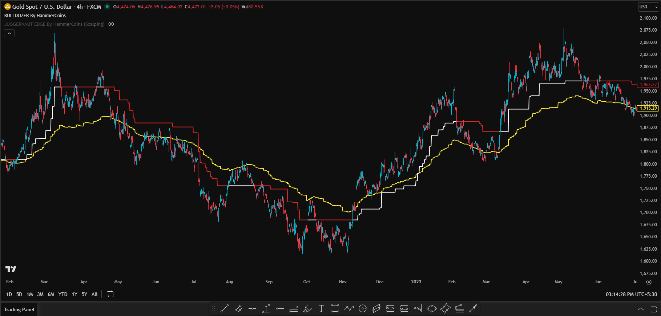Click the yellow 1,915.29 price label
The width and height of the screenshot is (661, 316).
[648, 108]
